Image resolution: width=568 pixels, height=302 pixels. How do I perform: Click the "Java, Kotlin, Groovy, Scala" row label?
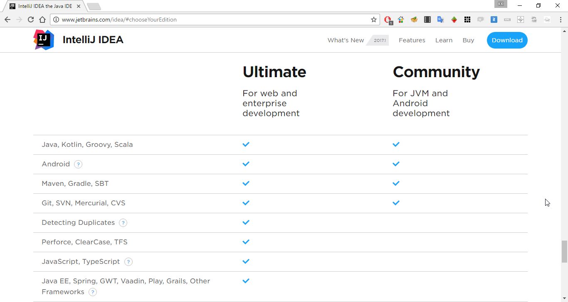(87, 145)
